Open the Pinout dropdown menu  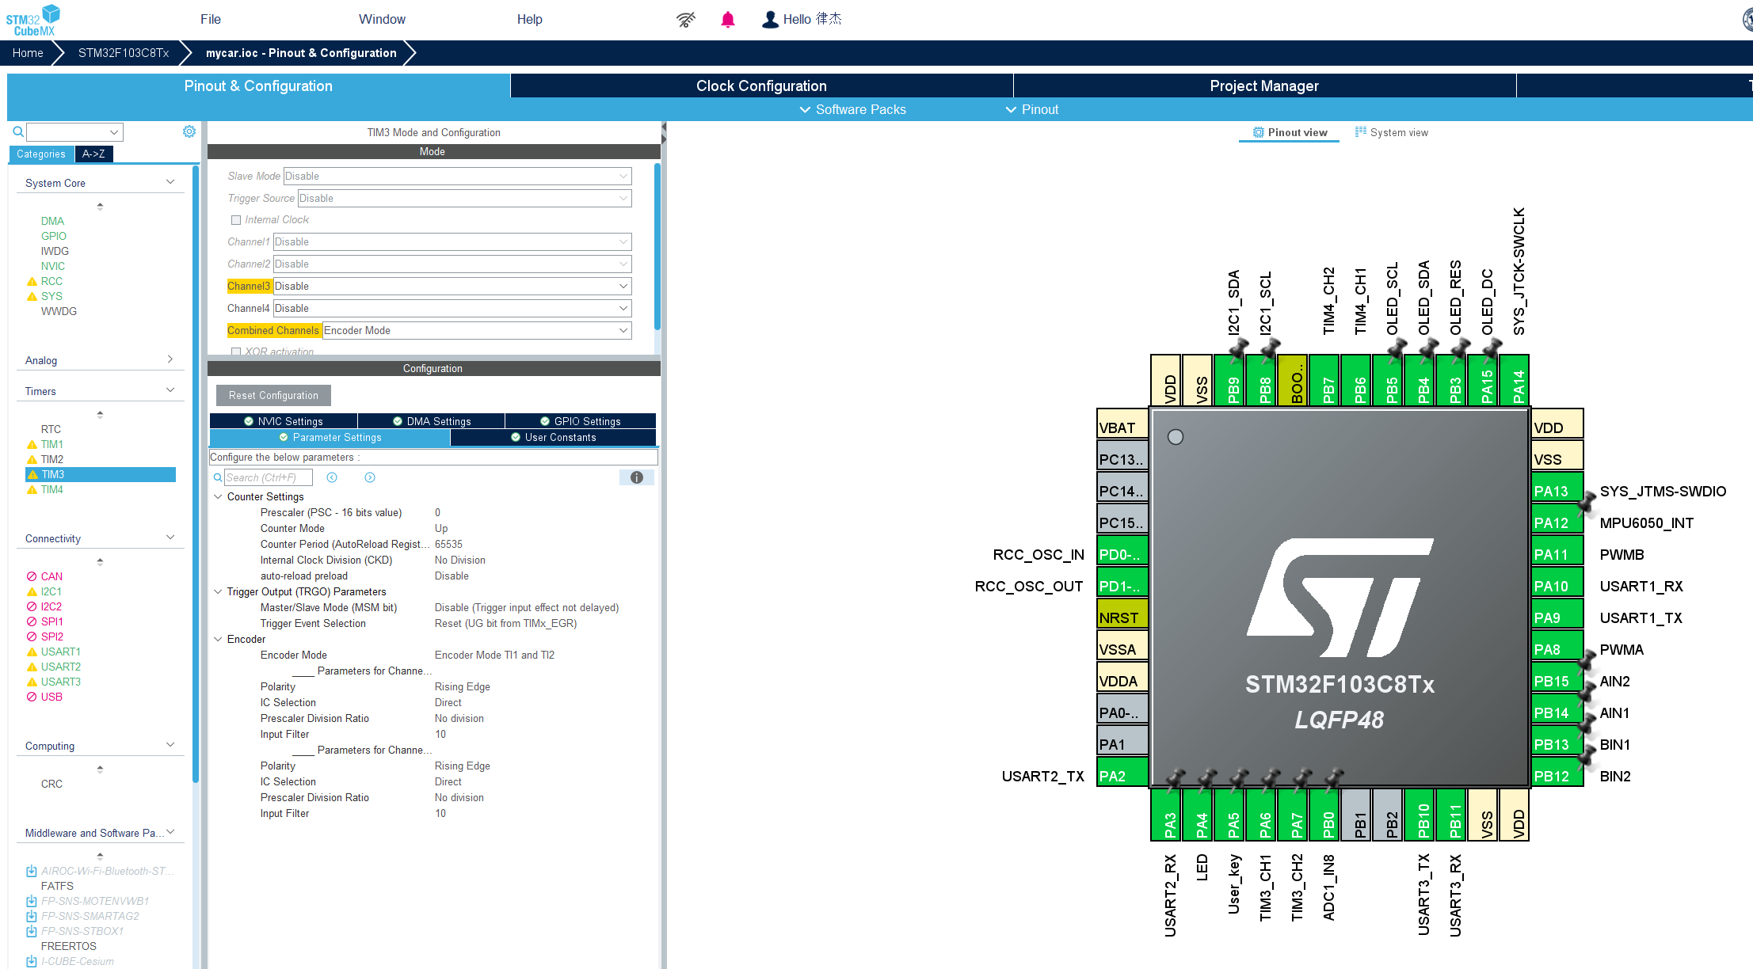(1031, 109)
